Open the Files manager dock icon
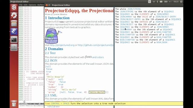Screen dimensions: 193x108 tap(14, 23)
